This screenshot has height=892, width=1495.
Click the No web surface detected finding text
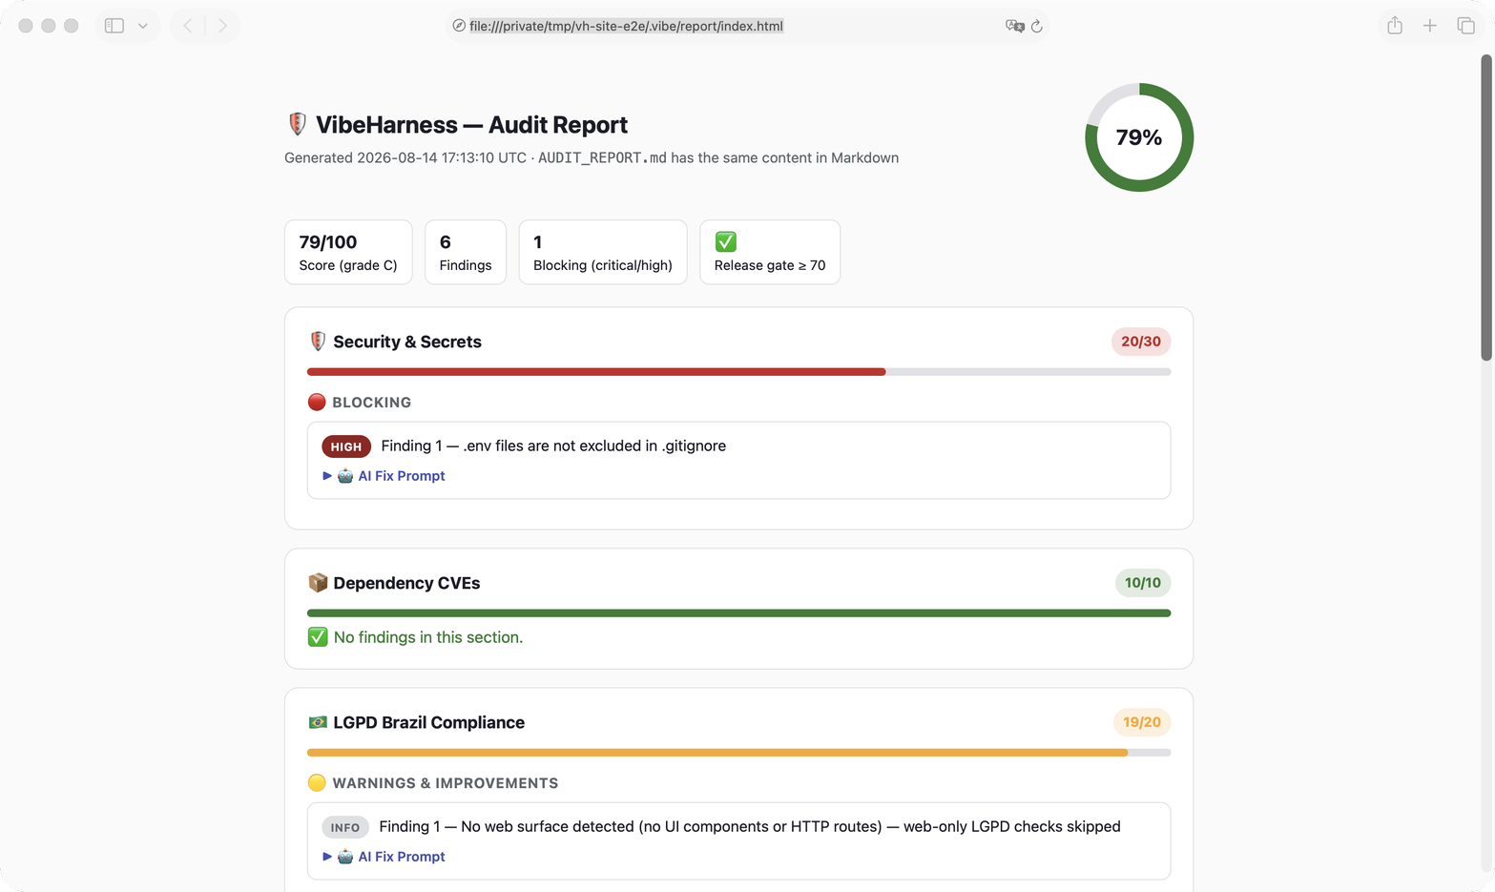(750, 826)
